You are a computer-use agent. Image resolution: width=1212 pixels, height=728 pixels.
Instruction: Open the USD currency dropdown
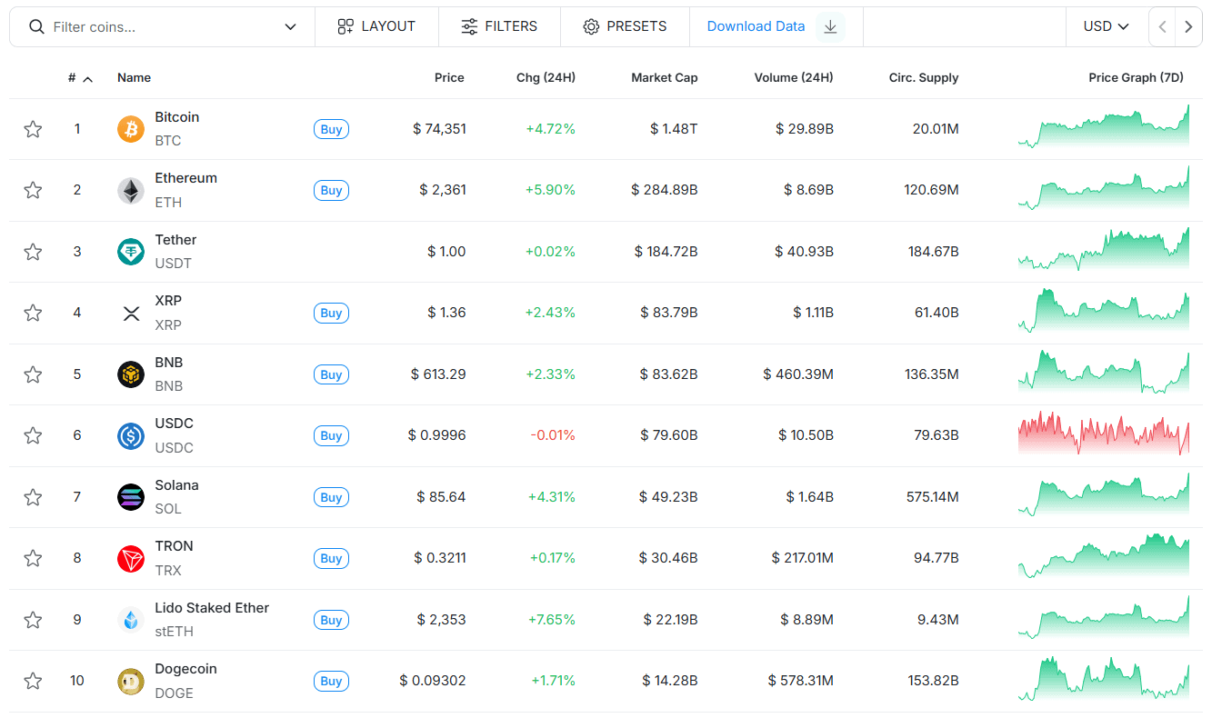click(x=1106, y=26)
